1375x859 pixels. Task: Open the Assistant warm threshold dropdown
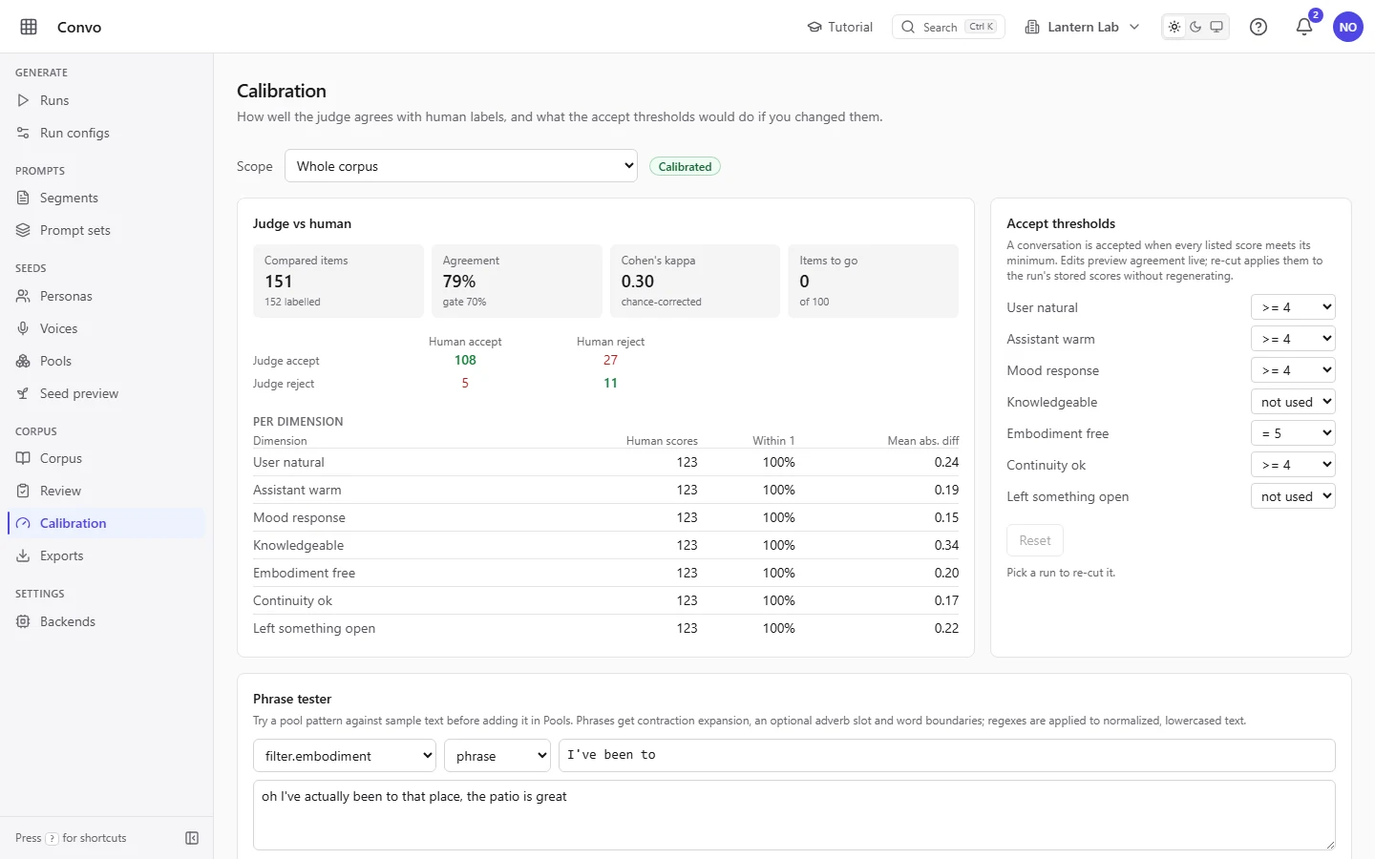click(x=1293, y=339)
